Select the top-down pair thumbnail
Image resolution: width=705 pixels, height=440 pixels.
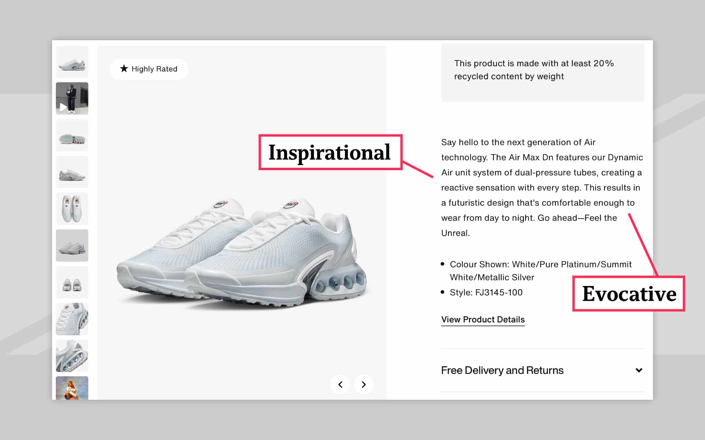[72, 209]
